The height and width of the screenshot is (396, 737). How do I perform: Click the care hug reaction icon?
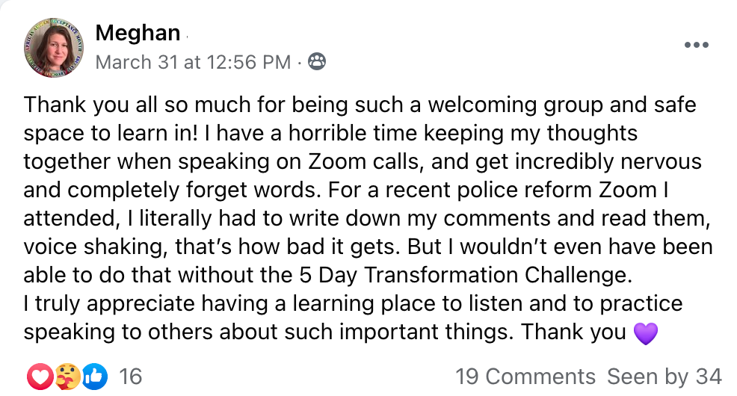click(68, 376)
